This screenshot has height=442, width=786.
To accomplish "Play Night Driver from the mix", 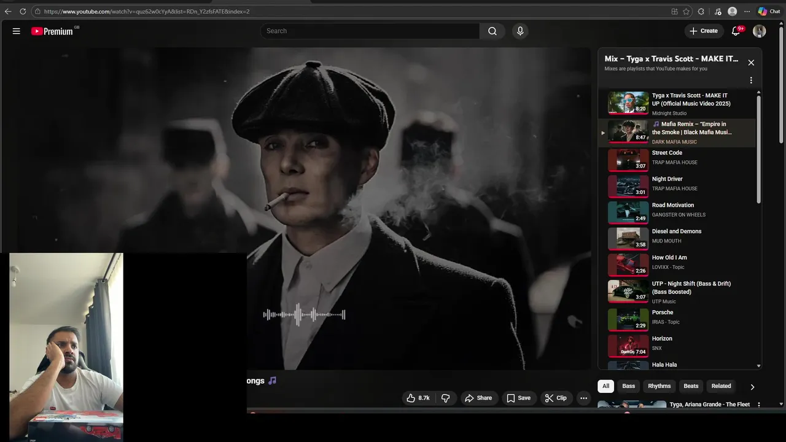I will pyautogui.click(x=677, y=186).
